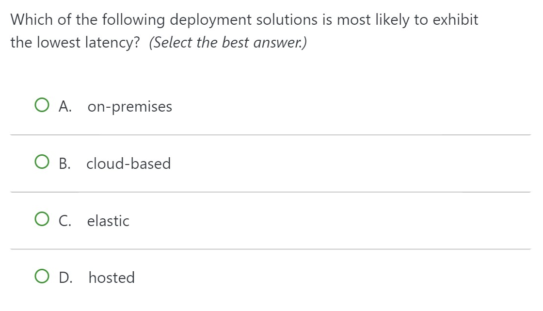Click the italic 'Select the best answer' hint
543x311 pixels.
(x=228, y=43)
